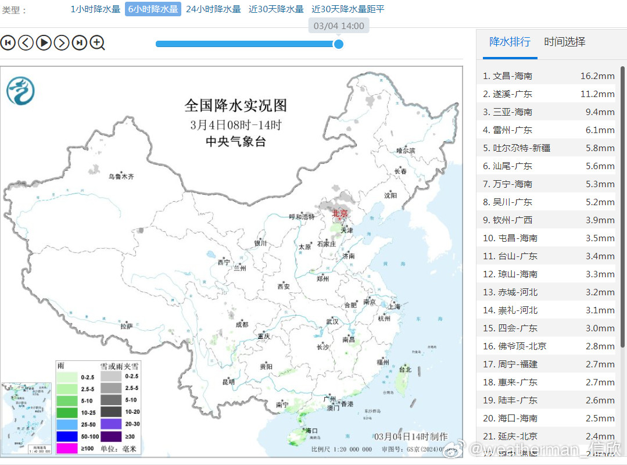
Task: Click the skip-to-end playback icon
Action: tap(79, 42)
